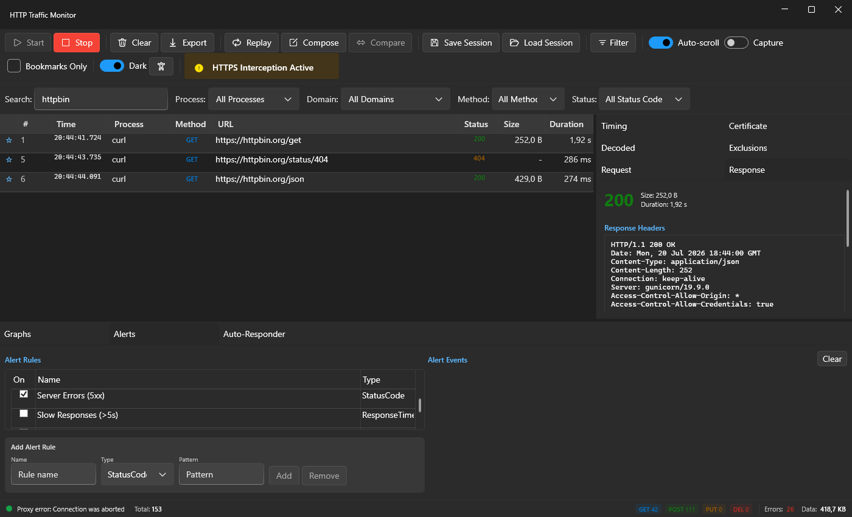The width and height of the screenshot is (852, 517).
Task: Open the All Processes dropdown
Action: click(254, 99)
